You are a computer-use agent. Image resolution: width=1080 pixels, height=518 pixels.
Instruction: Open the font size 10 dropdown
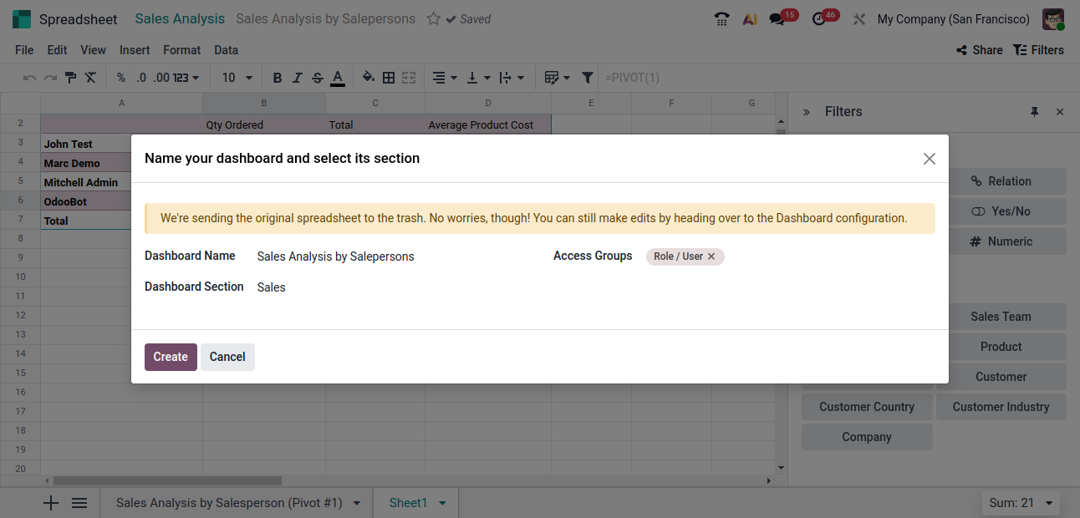pos(237,78)
